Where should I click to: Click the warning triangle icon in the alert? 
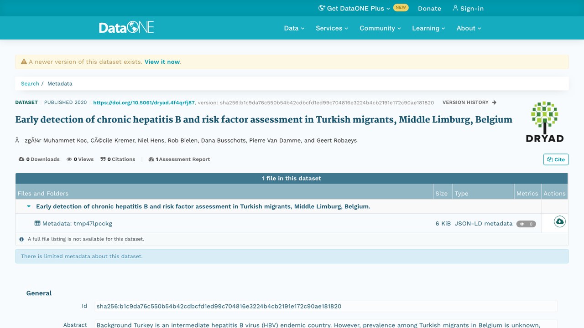(24, 61)
